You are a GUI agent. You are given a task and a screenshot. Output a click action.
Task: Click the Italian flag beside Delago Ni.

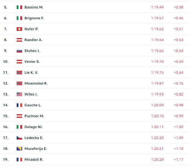[x=19, y=127]
